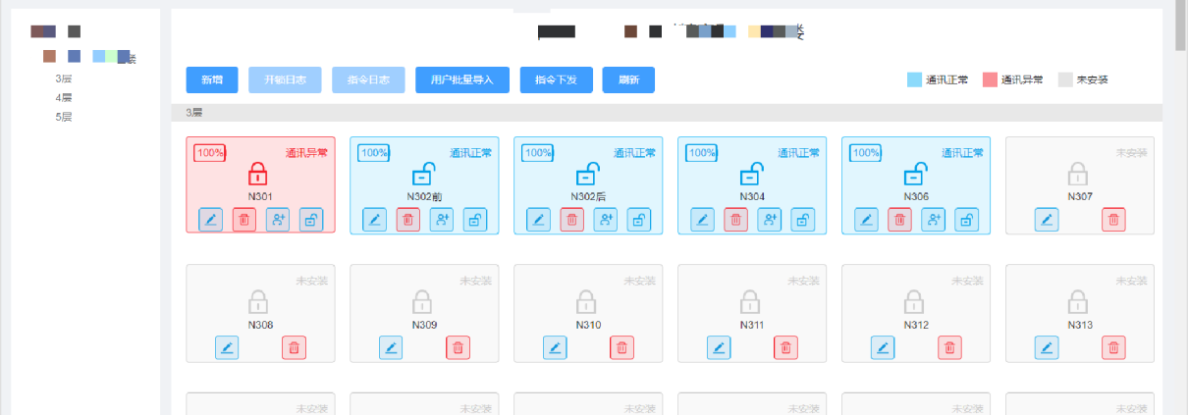1188x415 pixels.
Task: Delete the N310 lock entry
Action: click(622, 347)
